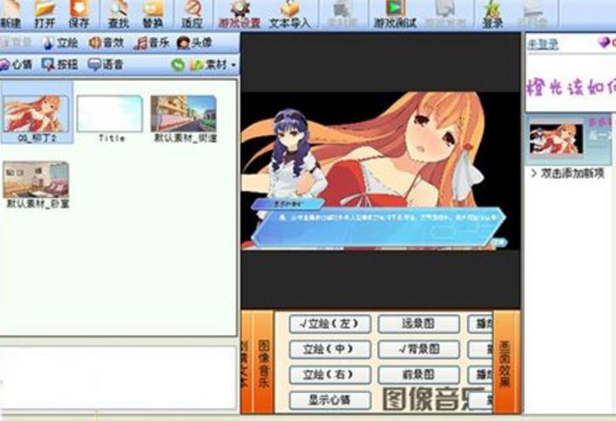Click the purple gem icon beside 未登录
Screen dimensions: 616x421
604,42
